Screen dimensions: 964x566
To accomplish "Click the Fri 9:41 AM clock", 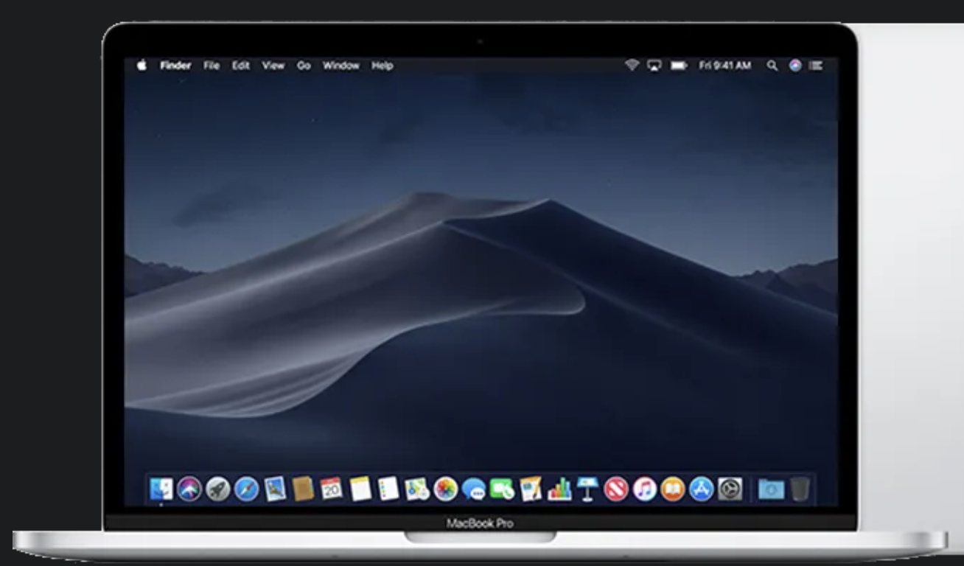I will coord(725,66).
